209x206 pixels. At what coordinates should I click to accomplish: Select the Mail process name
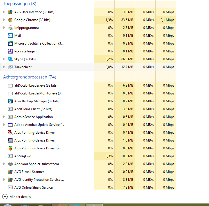(17, 36)
